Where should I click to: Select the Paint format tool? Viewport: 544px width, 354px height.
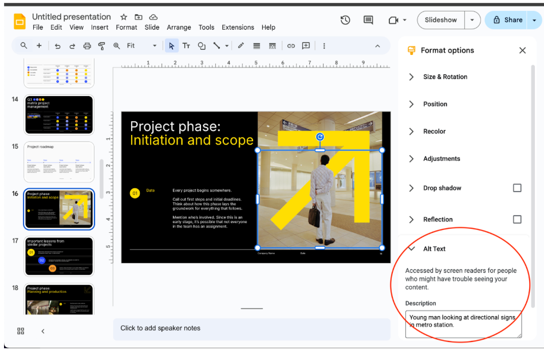pyautogui.click(x=101, y=45)
